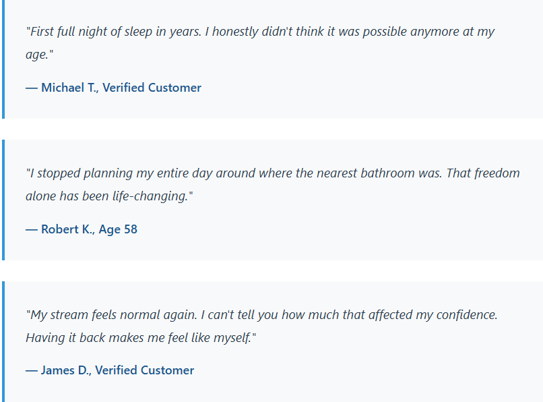This screenshot has width=543, height=402.
Task: Click the blue left border of James's card
Action: click(x=3, y=341)
